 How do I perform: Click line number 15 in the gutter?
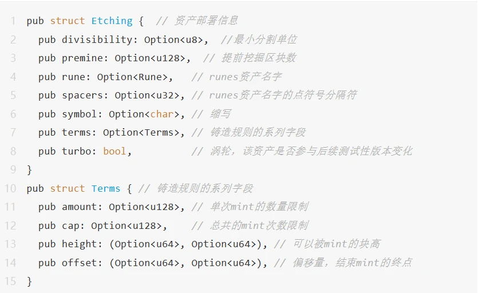tap(10, 282)
